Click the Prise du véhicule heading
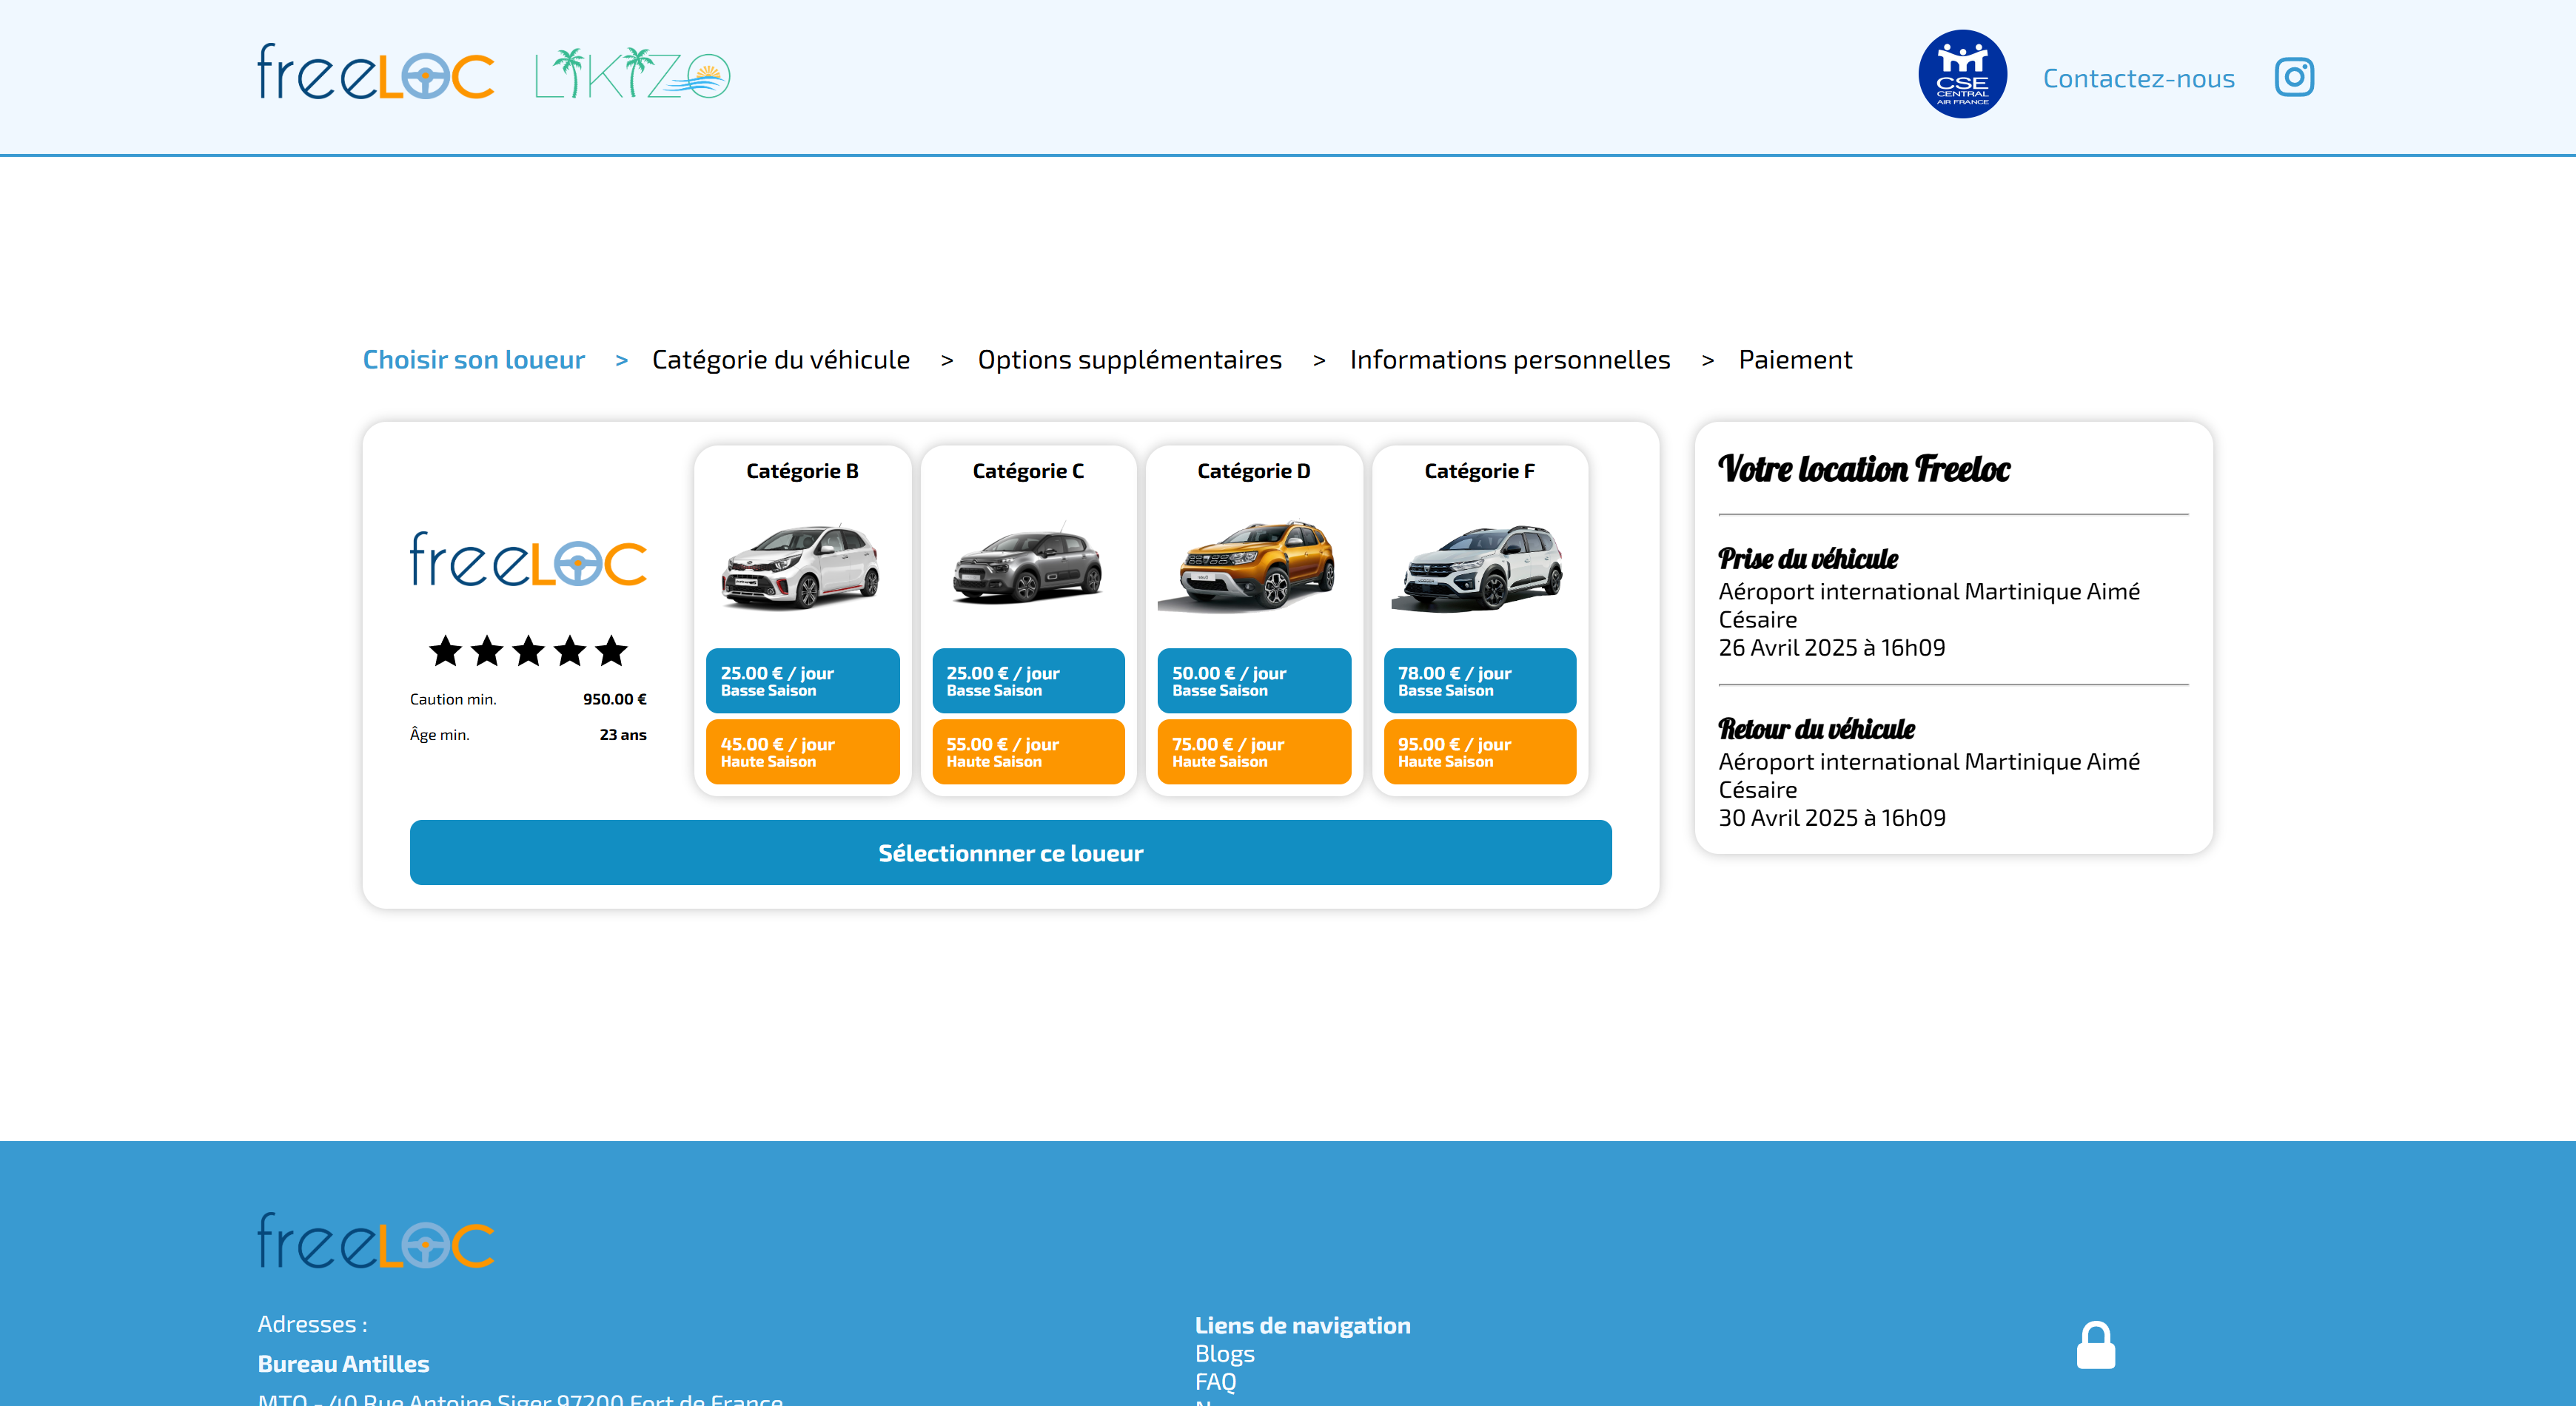This screenshot has width=2576, height=1406. [1808, 558]
